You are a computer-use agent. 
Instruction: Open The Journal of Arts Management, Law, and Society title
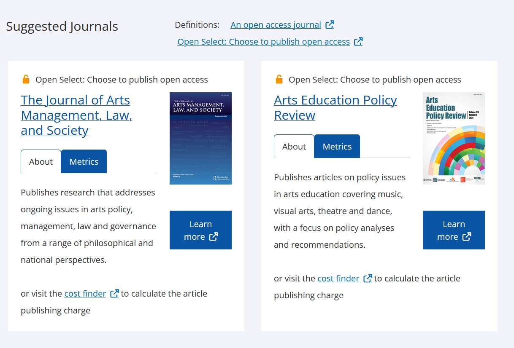point(76,115)
